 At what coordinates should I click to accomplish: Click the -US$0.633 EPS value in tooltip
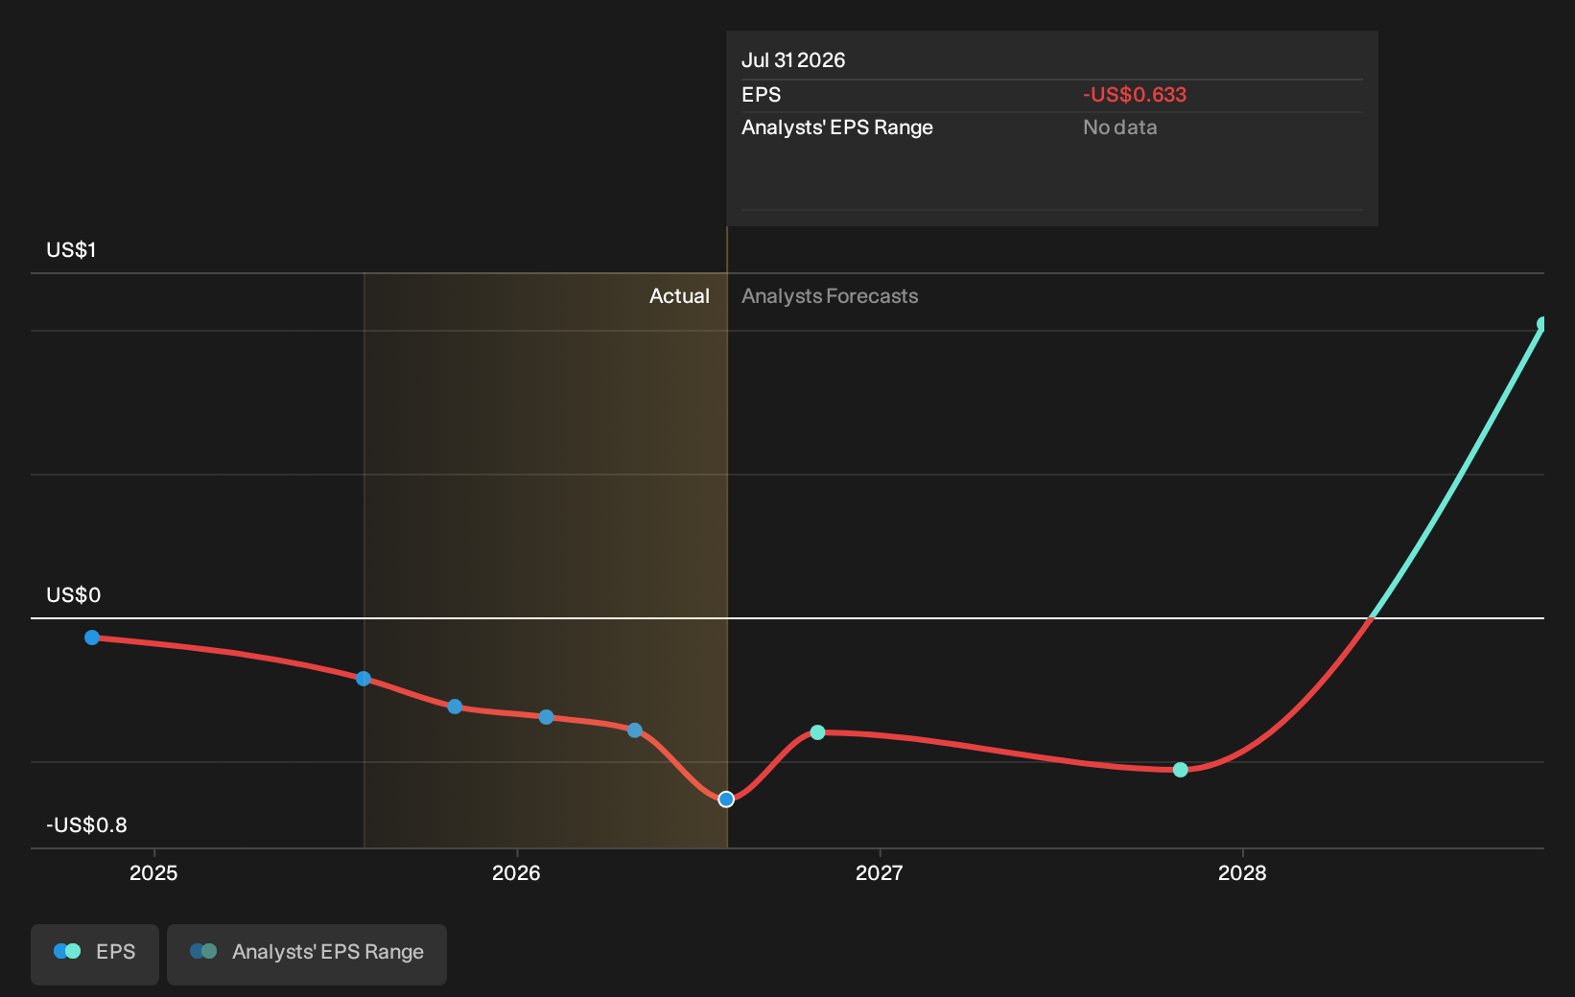pos(1135,95)
